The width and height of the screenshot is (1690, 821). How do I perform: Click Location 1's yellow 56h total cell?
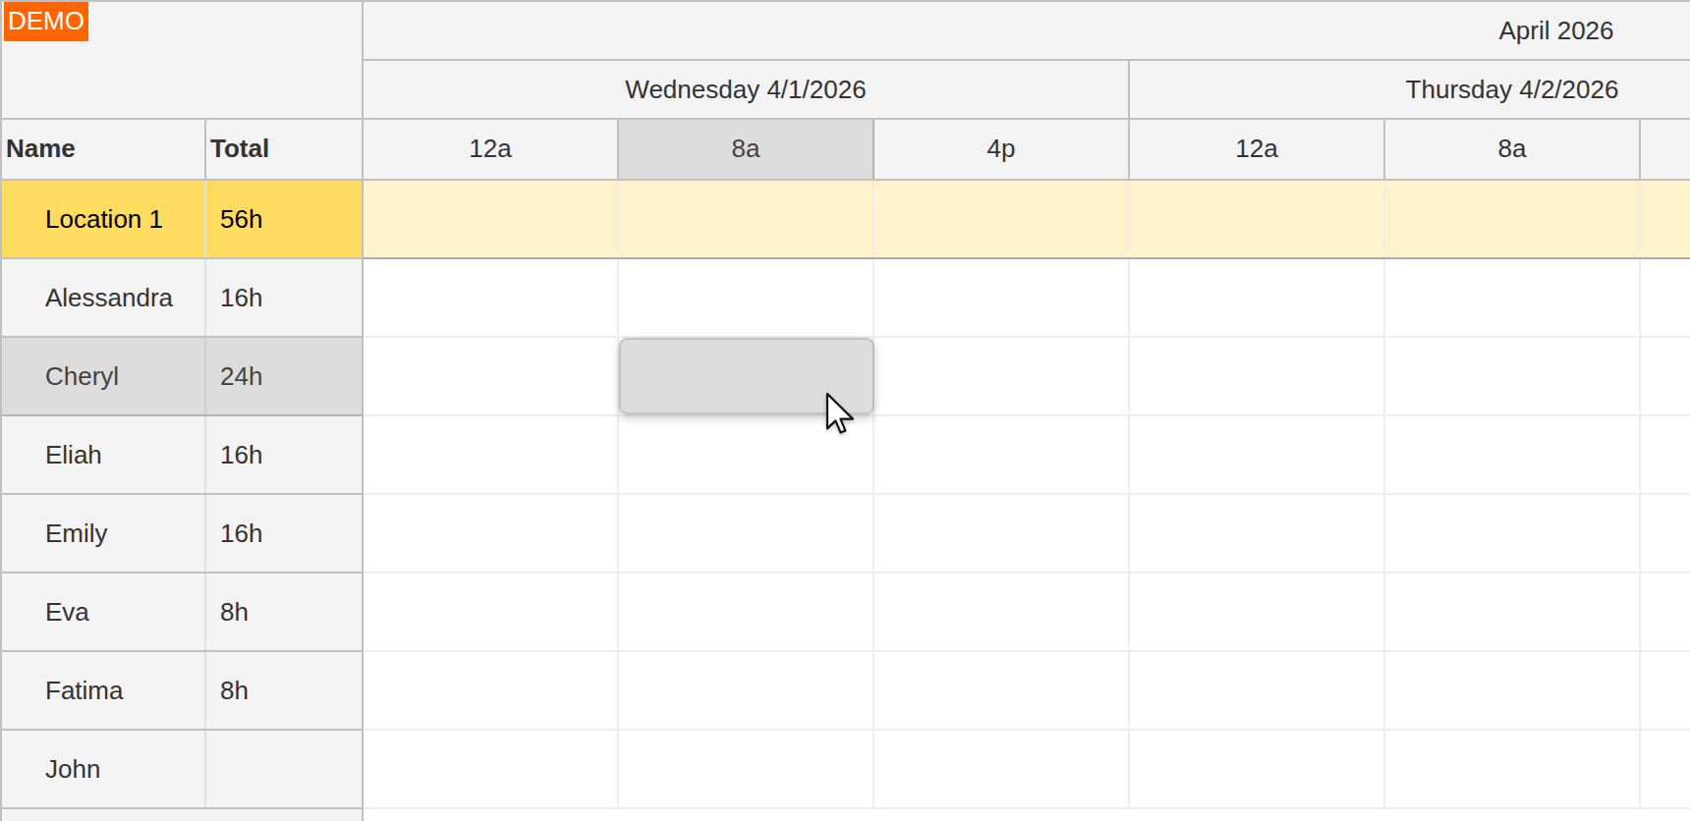tap(239, 219)
